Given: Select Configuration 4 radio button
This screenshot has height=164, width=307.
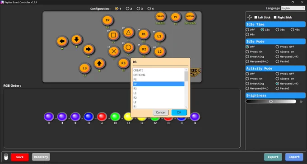Looking at the screenshot, I should tap(149, 9).
